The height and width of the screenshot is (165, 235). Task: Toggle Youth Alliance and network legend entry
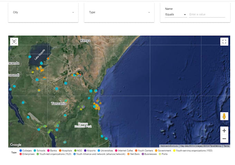click(x=100, y=154)
